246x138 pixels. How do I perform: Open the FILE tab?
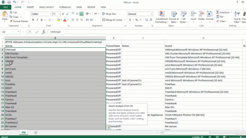coord(5,7)
